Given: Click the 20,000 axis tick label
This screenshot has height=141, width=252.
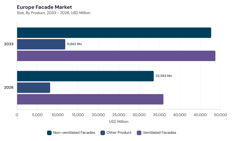Looking at the screenshot, I should tap(98, 115).
